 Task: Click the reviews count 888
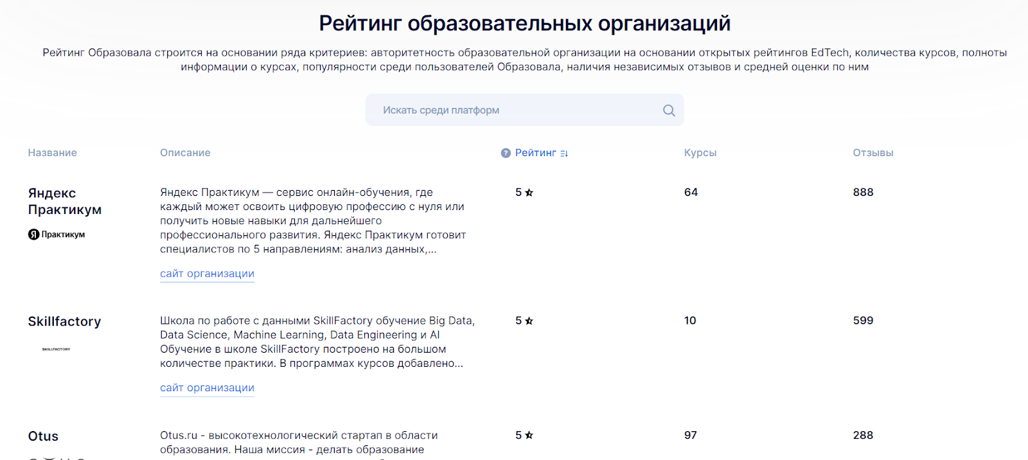coord(863,192)
